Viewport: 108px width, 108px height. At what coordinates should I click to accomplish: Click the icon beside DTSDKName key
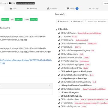(x=59, y=40)
